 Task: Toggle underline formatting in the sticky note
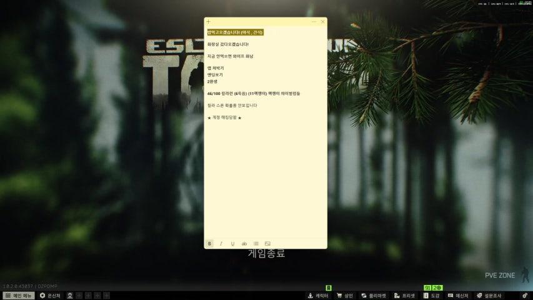coord(232,244)
